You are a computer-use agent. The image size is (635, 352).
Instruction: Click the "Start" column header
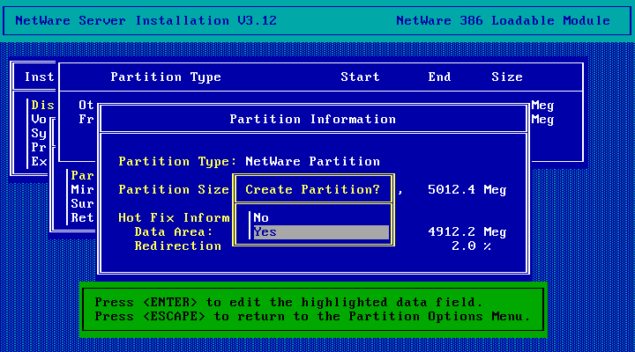360,77
